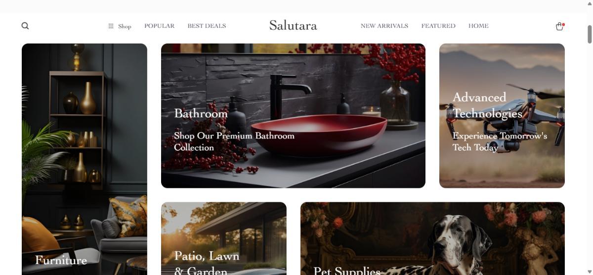Open the Furniture category card

pyautogui.click(x=85, y=159)
